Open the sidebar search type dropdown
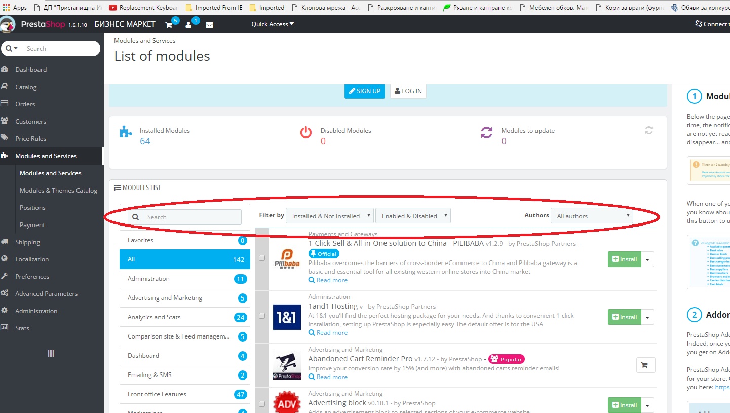The image size is (730, 413). tap(12, 48)
